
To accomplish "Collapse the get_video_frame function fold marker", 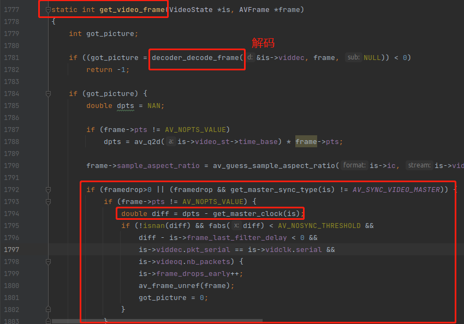I will 48,10.
